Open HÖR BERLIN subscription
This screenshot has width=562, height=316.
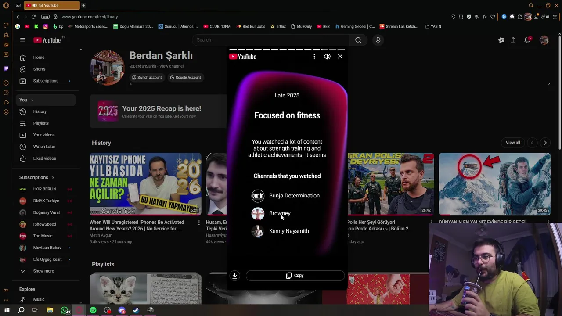(x=46, y=189)
